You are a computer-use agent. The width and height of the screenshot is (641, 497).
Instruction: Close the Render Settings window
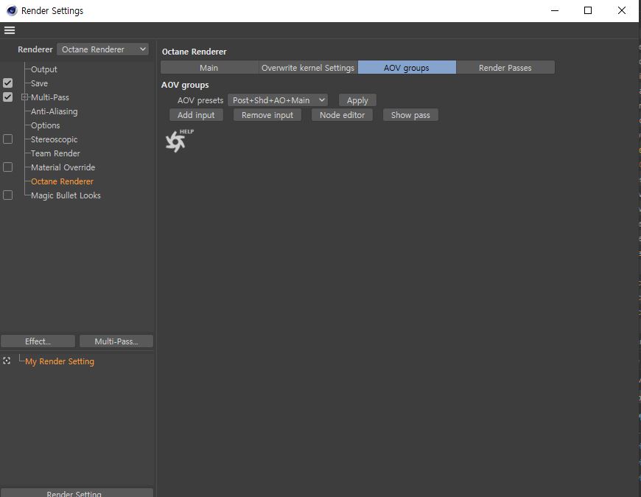tap(621, 10)
